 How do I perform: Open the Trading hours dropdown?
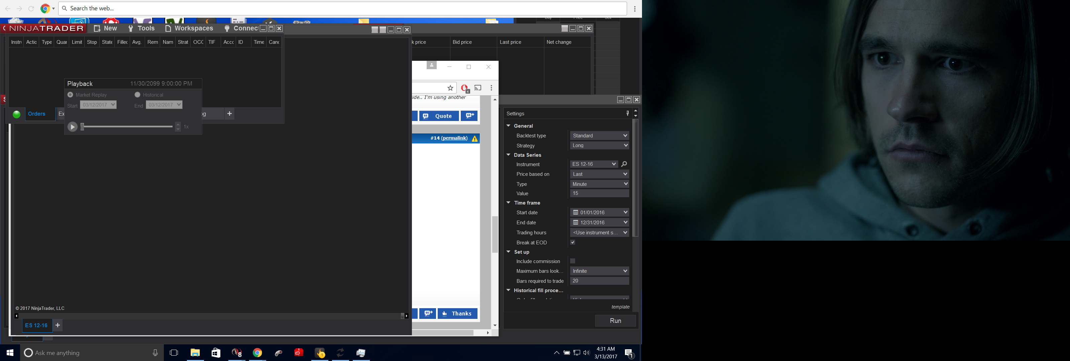(600, 232)
